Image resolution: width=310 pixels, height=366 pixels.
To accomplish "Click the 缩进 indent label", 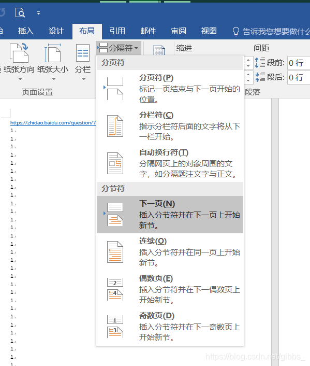I will pyautogui.click(x=184, y=48).
